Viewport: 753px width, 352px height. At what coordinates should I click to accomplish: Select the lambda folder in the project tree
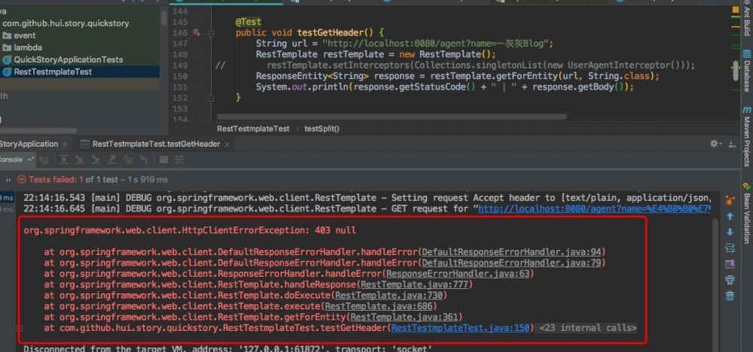click(x=22, y=47)
